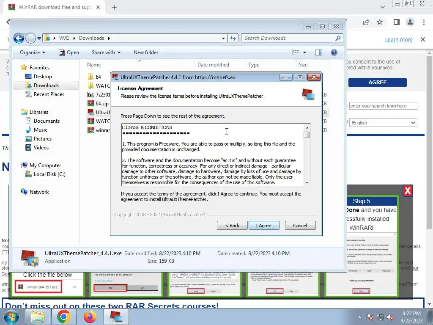Click VM1 in the Explorer address bar
The height and width of the screenshot is (325, 433).
(64, 38)
